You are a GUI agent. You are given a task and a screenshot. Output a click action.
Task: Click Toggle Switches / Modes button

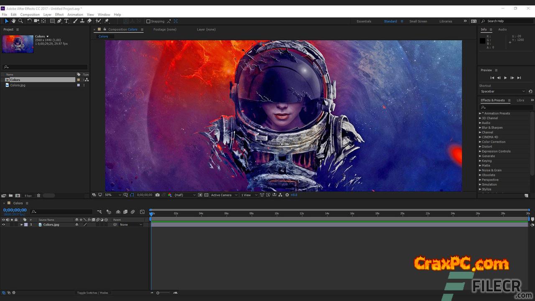pyautogui.click(x=92, y=293)
